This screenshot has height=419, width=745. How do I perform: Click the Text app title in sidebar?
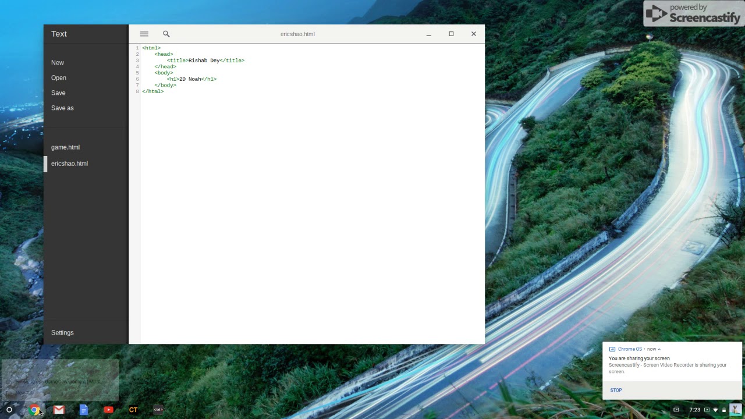point(59,34)
